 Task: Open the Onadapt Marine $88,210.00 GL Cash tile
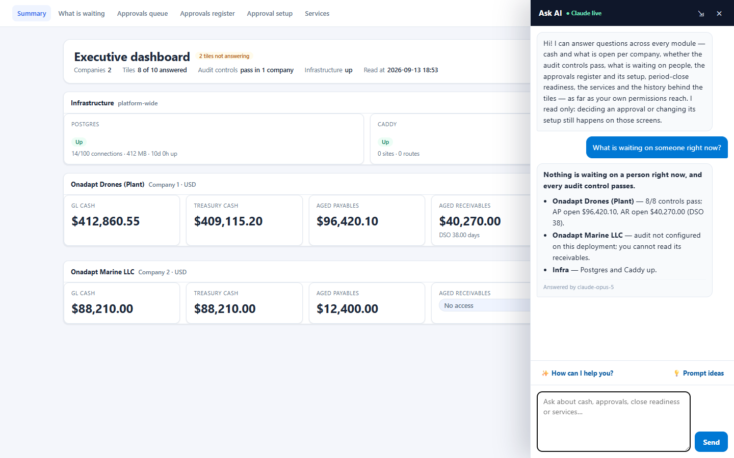(x=122, y=303)
